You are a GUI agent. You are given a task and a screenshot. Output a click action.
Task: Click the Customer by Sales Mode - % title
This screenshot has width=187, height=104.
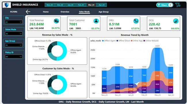pos(58,68)
